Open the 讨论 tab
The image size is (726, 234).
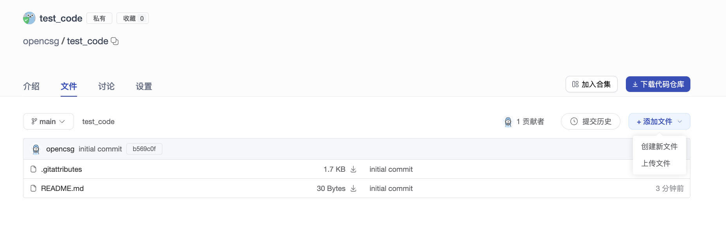click(x=106, y=86)
